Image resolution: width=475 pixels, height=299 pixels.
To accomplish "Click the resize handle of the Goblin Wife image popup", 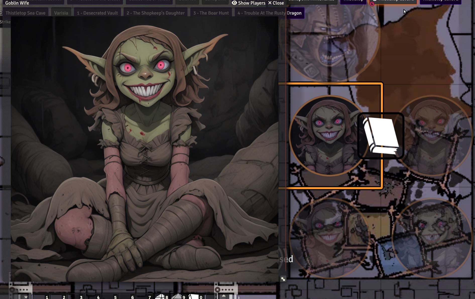I will tap(283, 279).
